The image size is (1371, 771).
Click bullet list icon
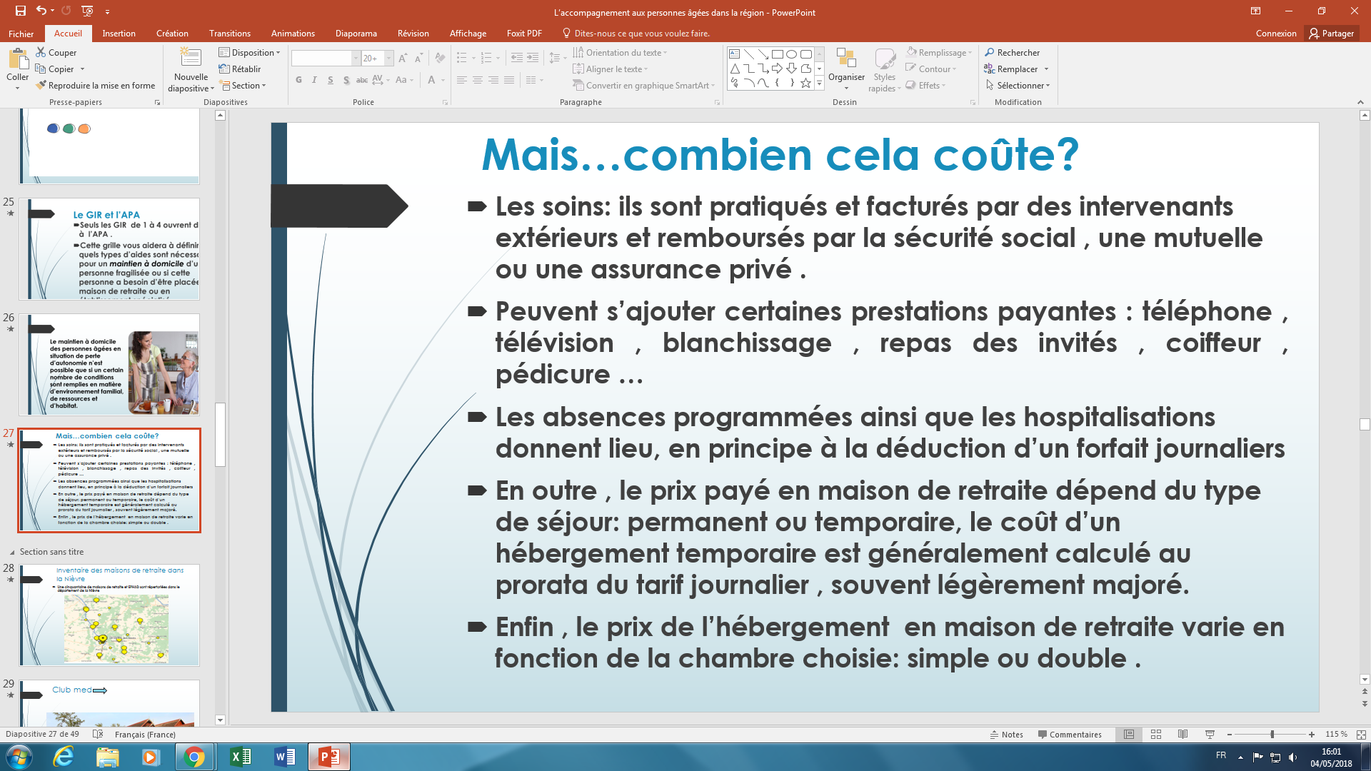pyautogui.click(x=462, y=58)
